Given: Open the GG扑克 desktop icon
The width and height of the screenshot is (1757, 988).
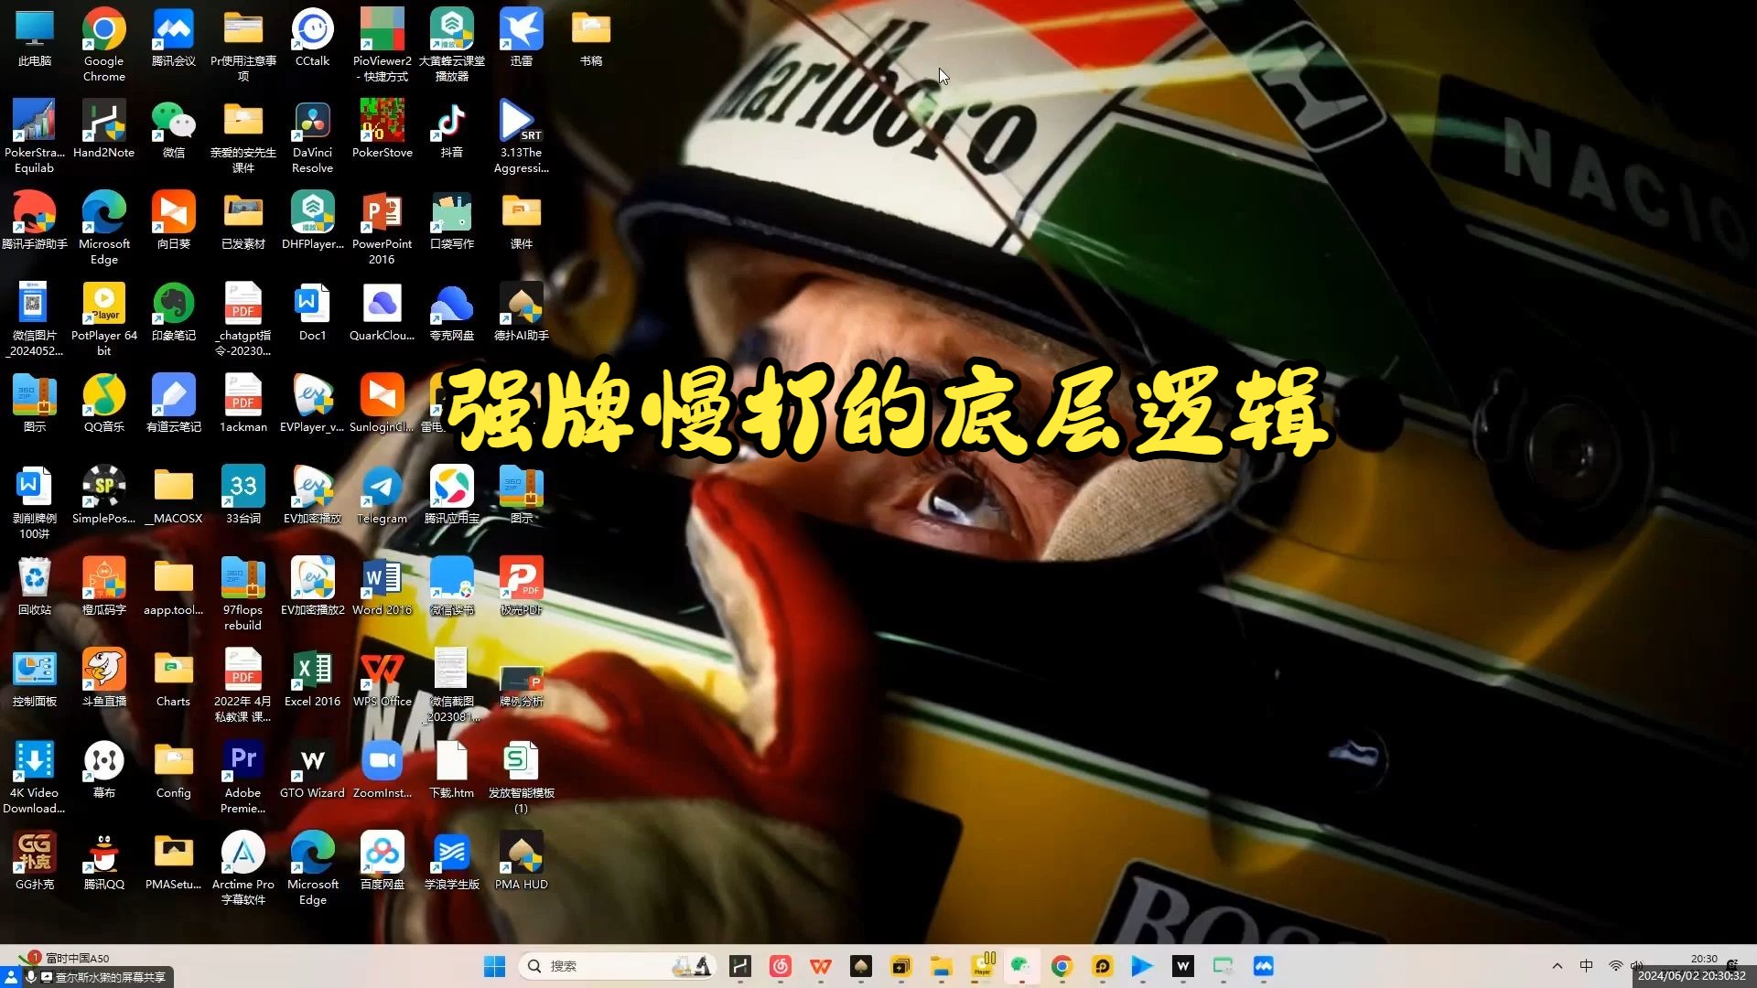Looking at the screenshot, I should click(34, 862).
